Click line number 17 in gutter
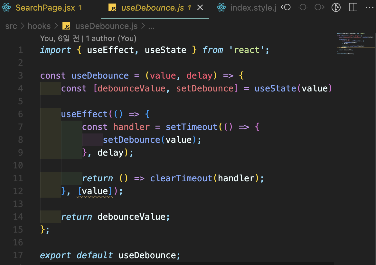Screen dimensions: 376x265 point(18,255)
